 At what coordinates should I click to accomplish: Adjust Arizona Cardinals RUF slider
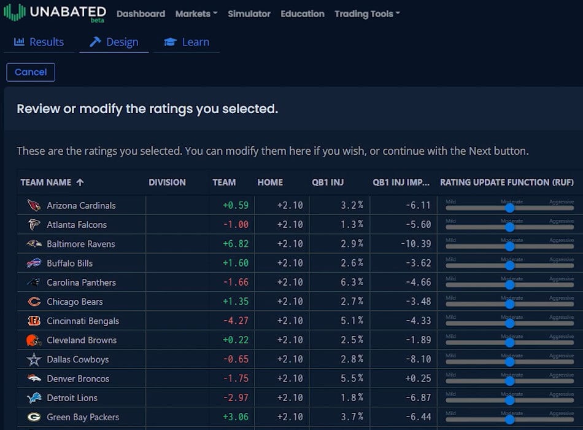pyautogui.click(x=509, y=208)
